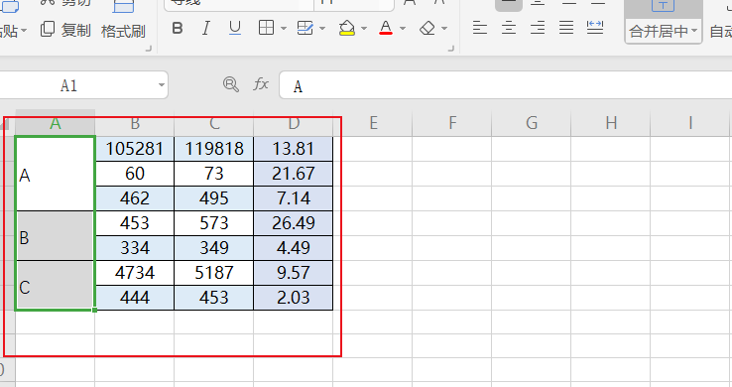Toggle Underline formatting
732x387 pixels.
click(x=235, y=29)
